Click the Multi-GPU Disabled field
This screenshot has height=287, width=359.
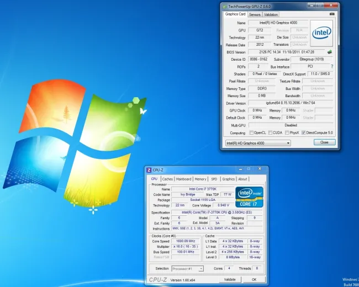tap(291, 125)
